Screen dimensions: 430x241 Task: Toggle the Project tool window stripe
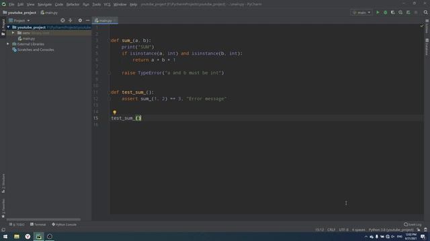(3, 27)
